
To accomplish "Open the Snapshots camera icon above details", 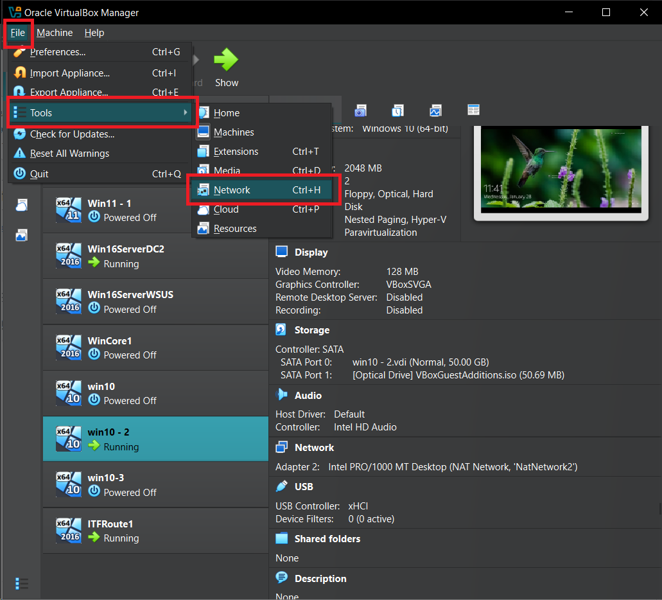I will point(360,110).
